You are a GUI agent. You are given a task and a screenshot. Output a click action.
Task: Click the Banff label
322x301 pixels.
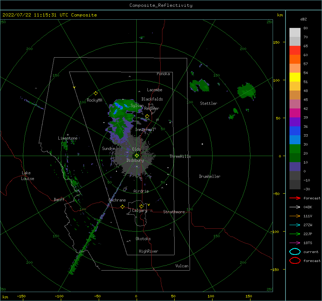pyautogui.click(x=59, y=199)
